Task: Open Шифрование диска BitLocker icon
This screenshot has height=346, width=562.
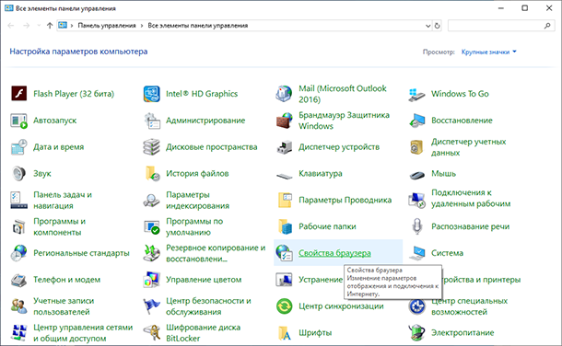Action: point(152,333)
